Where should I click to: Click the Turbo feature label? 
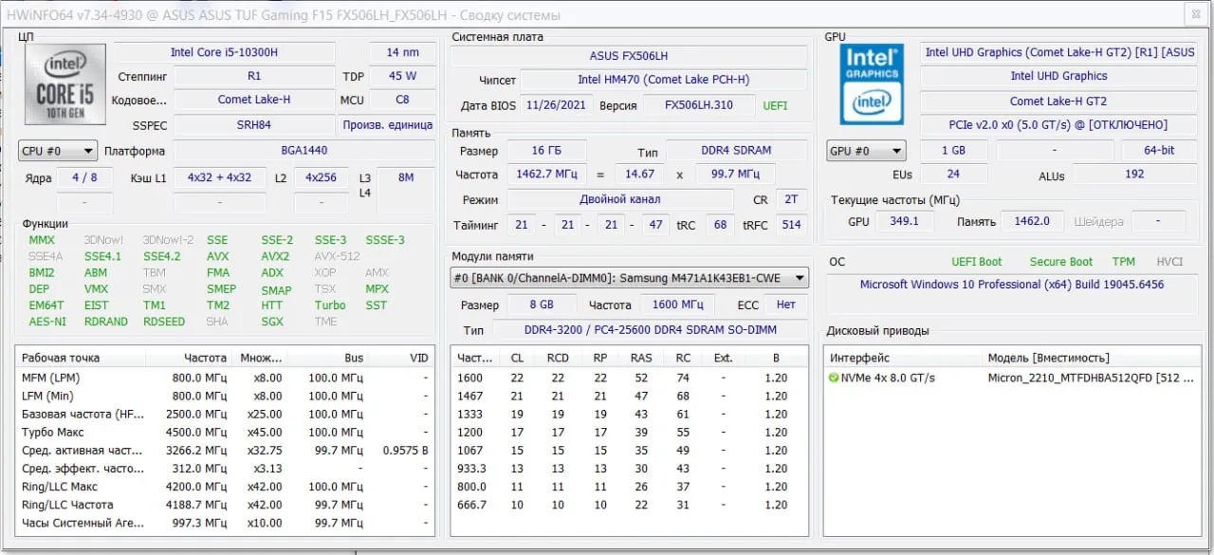(330, 305)
